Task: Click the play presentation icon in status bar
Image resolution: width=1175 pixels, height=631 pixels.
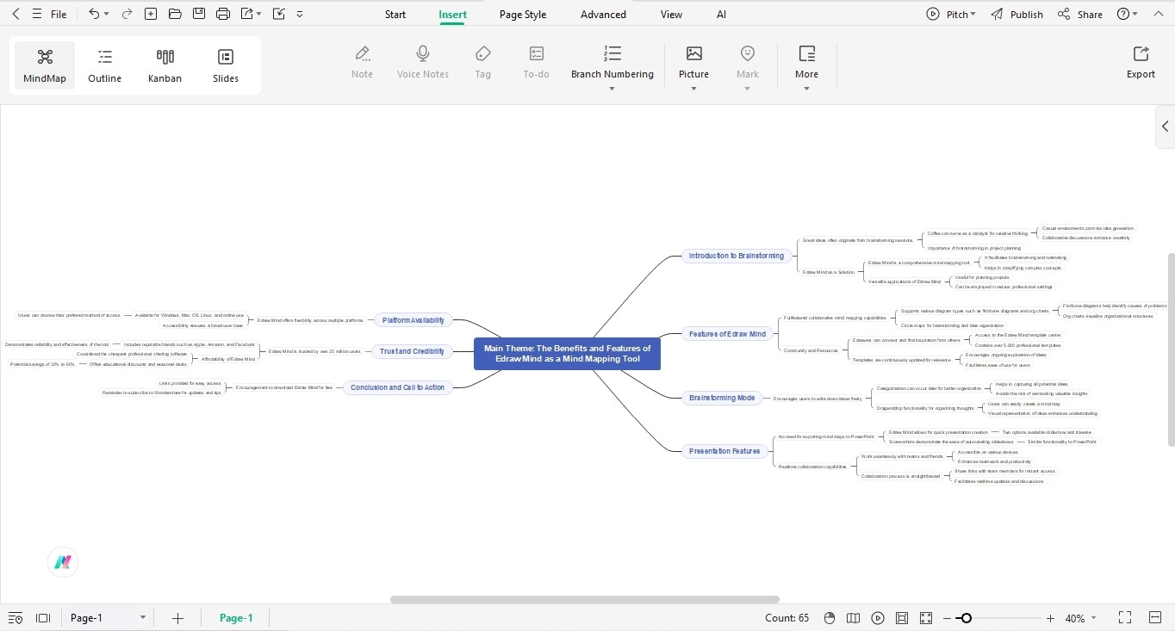Action: point(878,618)
